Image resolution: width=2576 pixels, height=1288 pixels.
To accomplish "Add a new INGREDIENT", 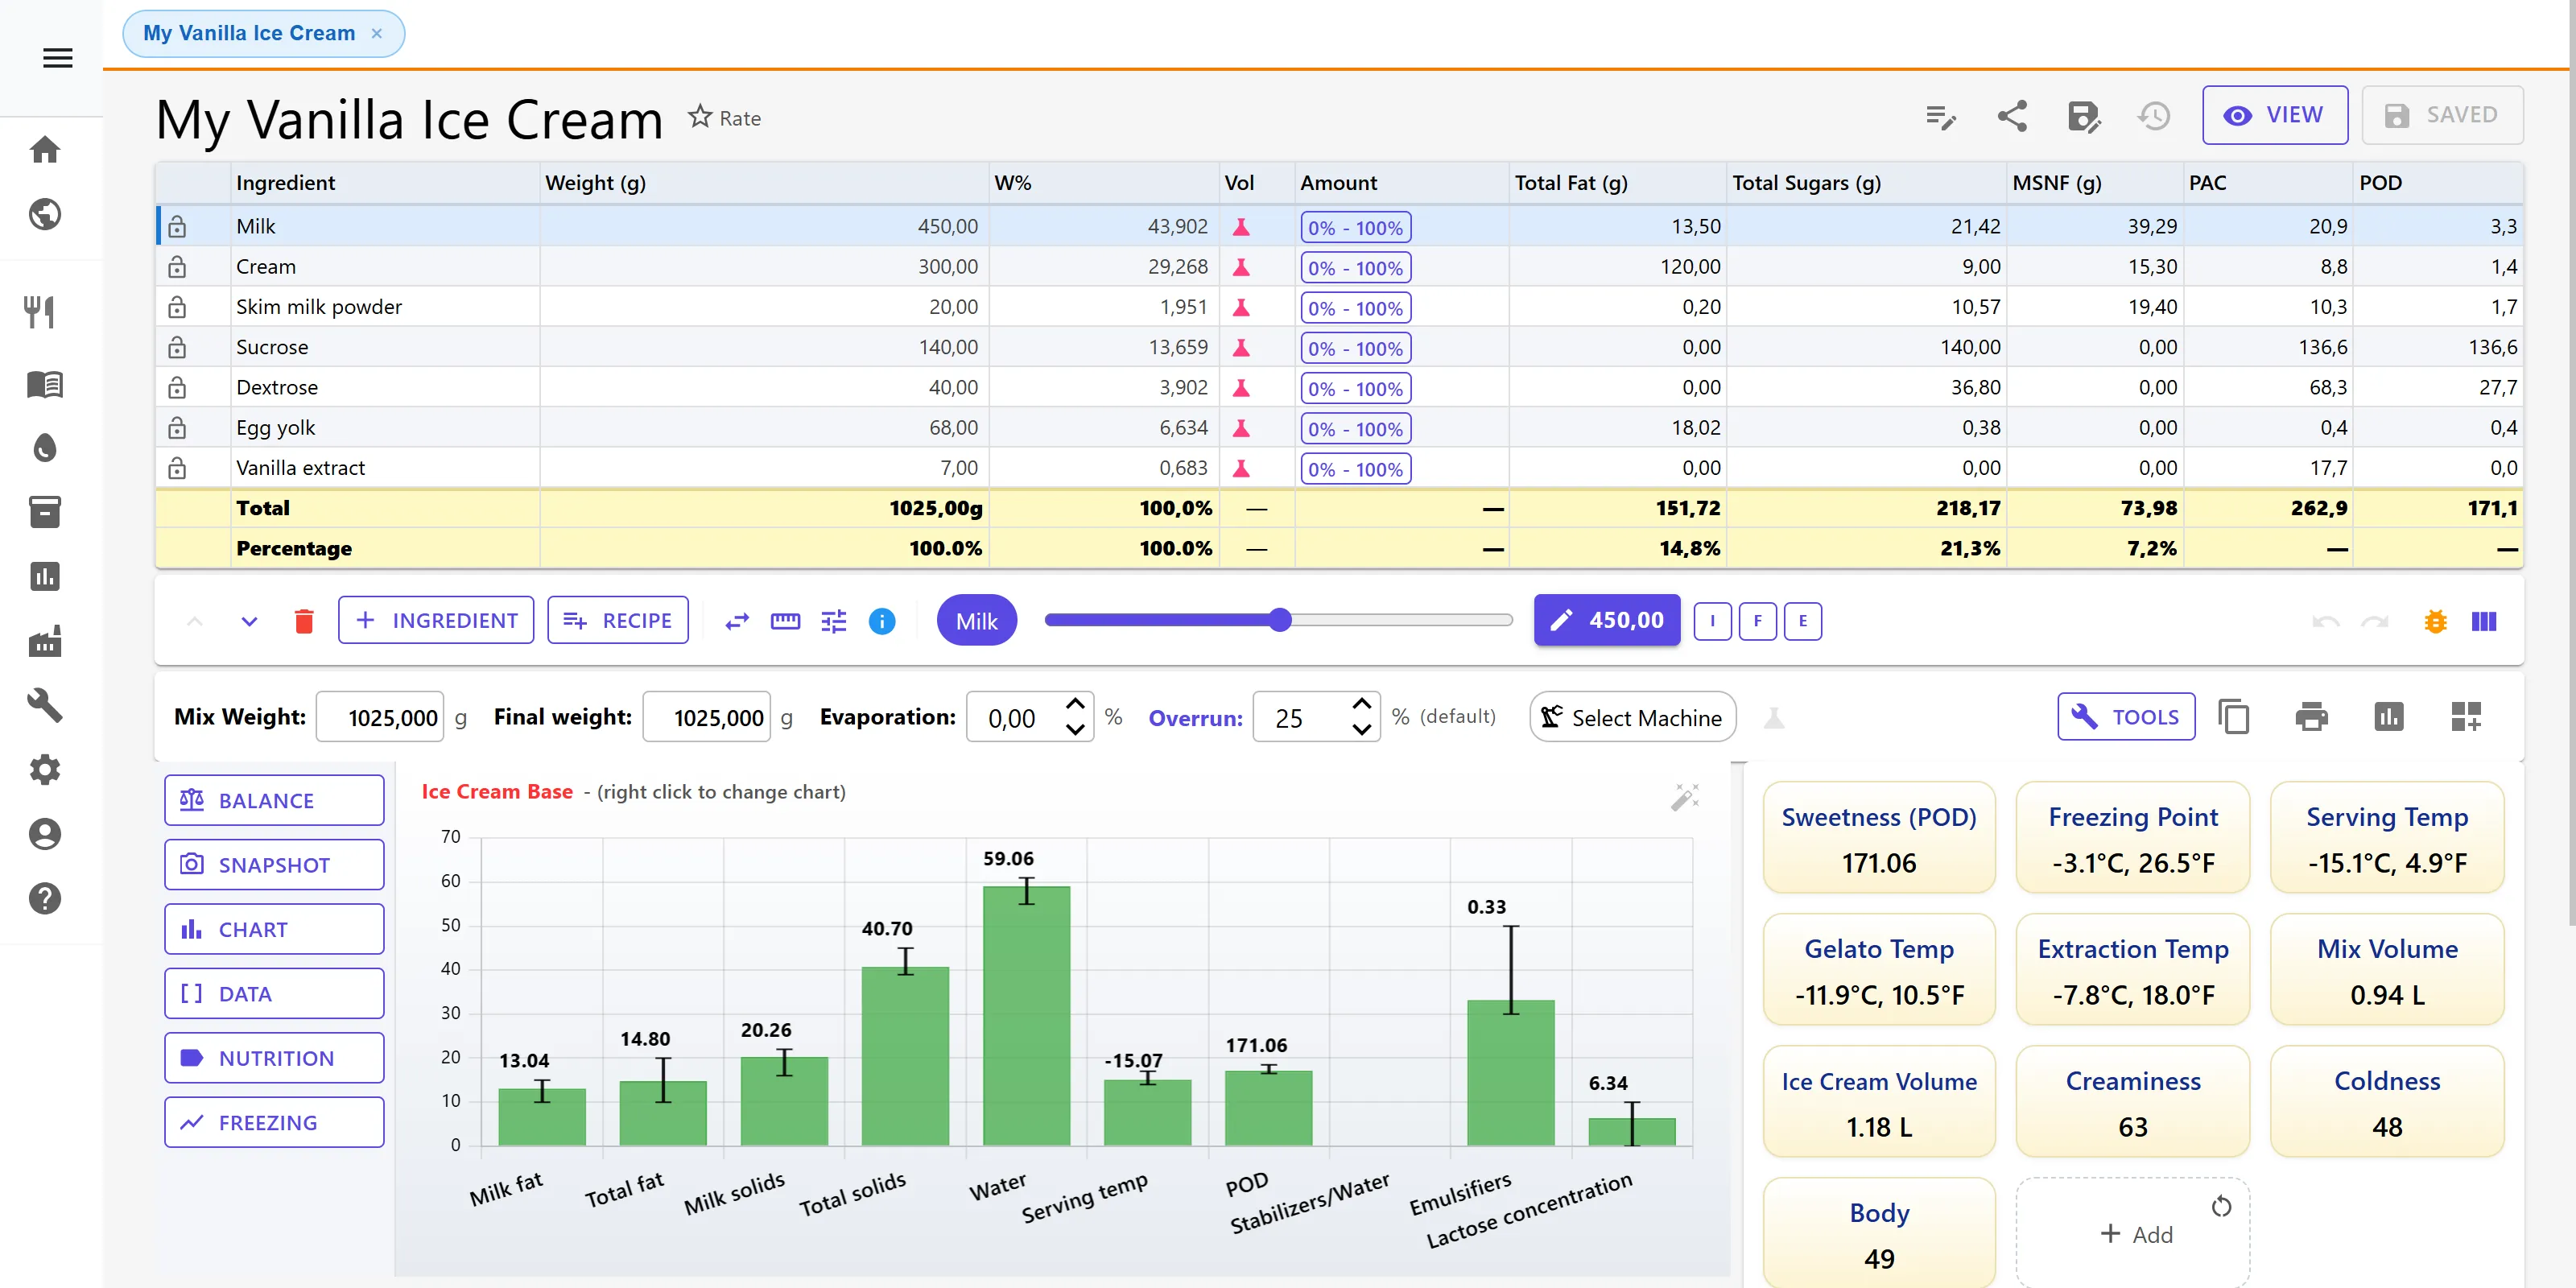I will pyautogui.click(x=436, y=620).
